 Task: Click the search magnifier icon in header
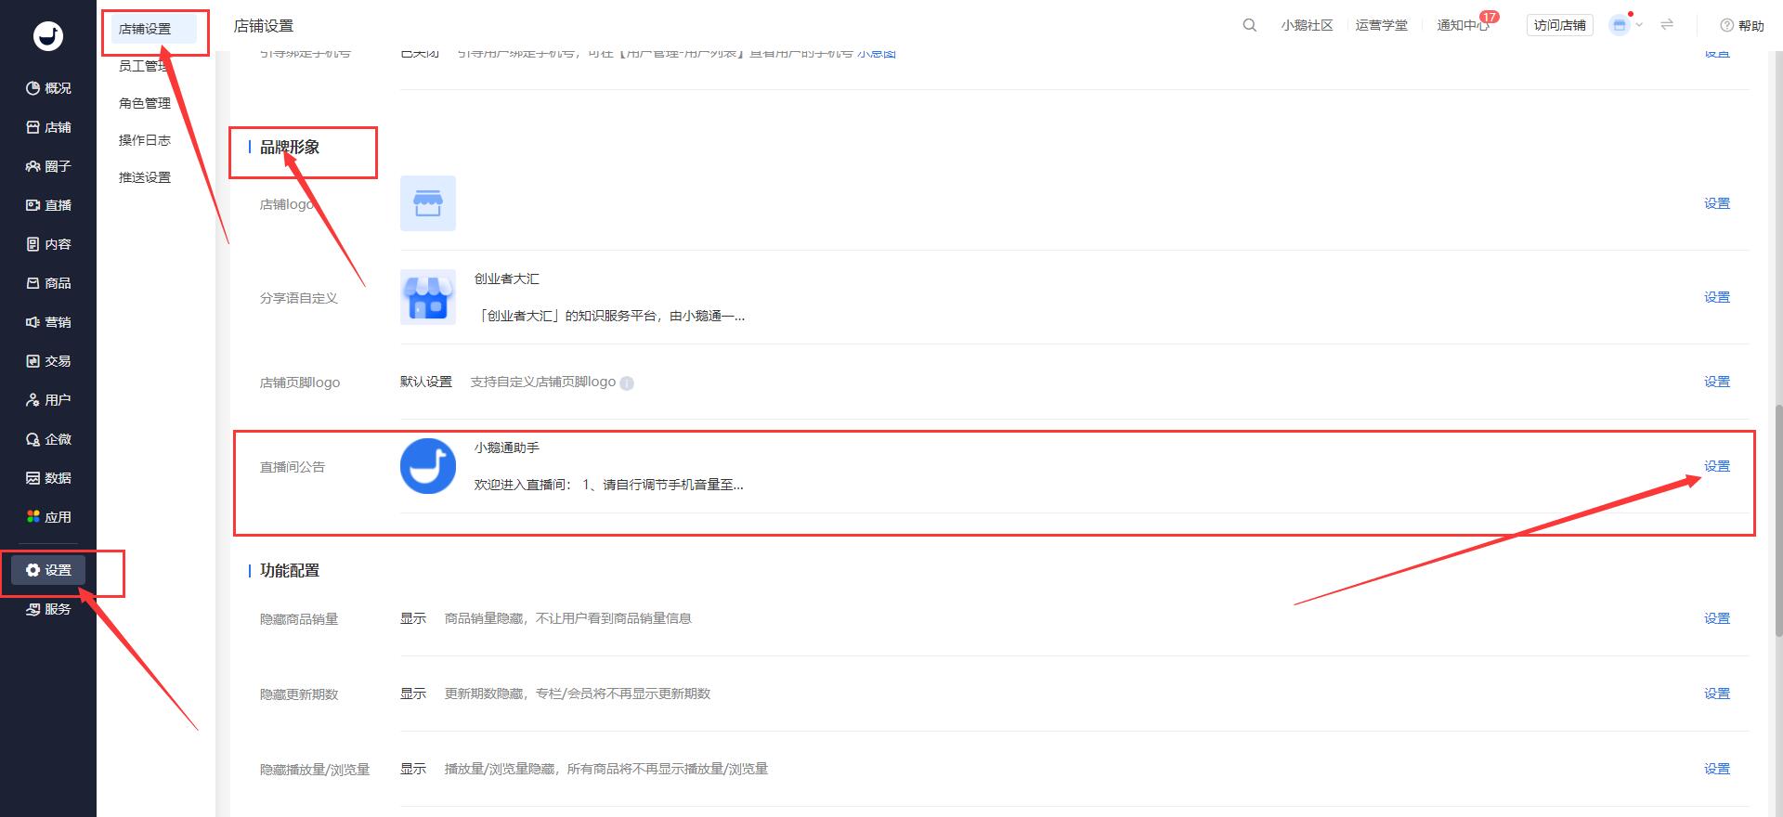point(1249,25)
